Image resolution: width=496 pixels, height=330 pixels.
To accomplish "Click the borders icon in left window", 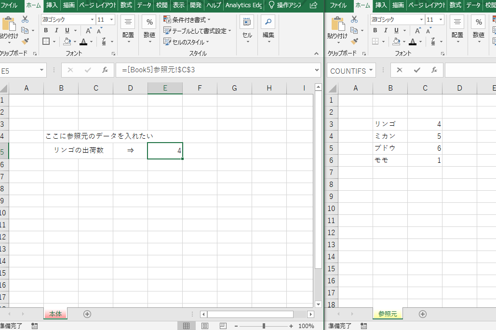I will coord(46,41).
